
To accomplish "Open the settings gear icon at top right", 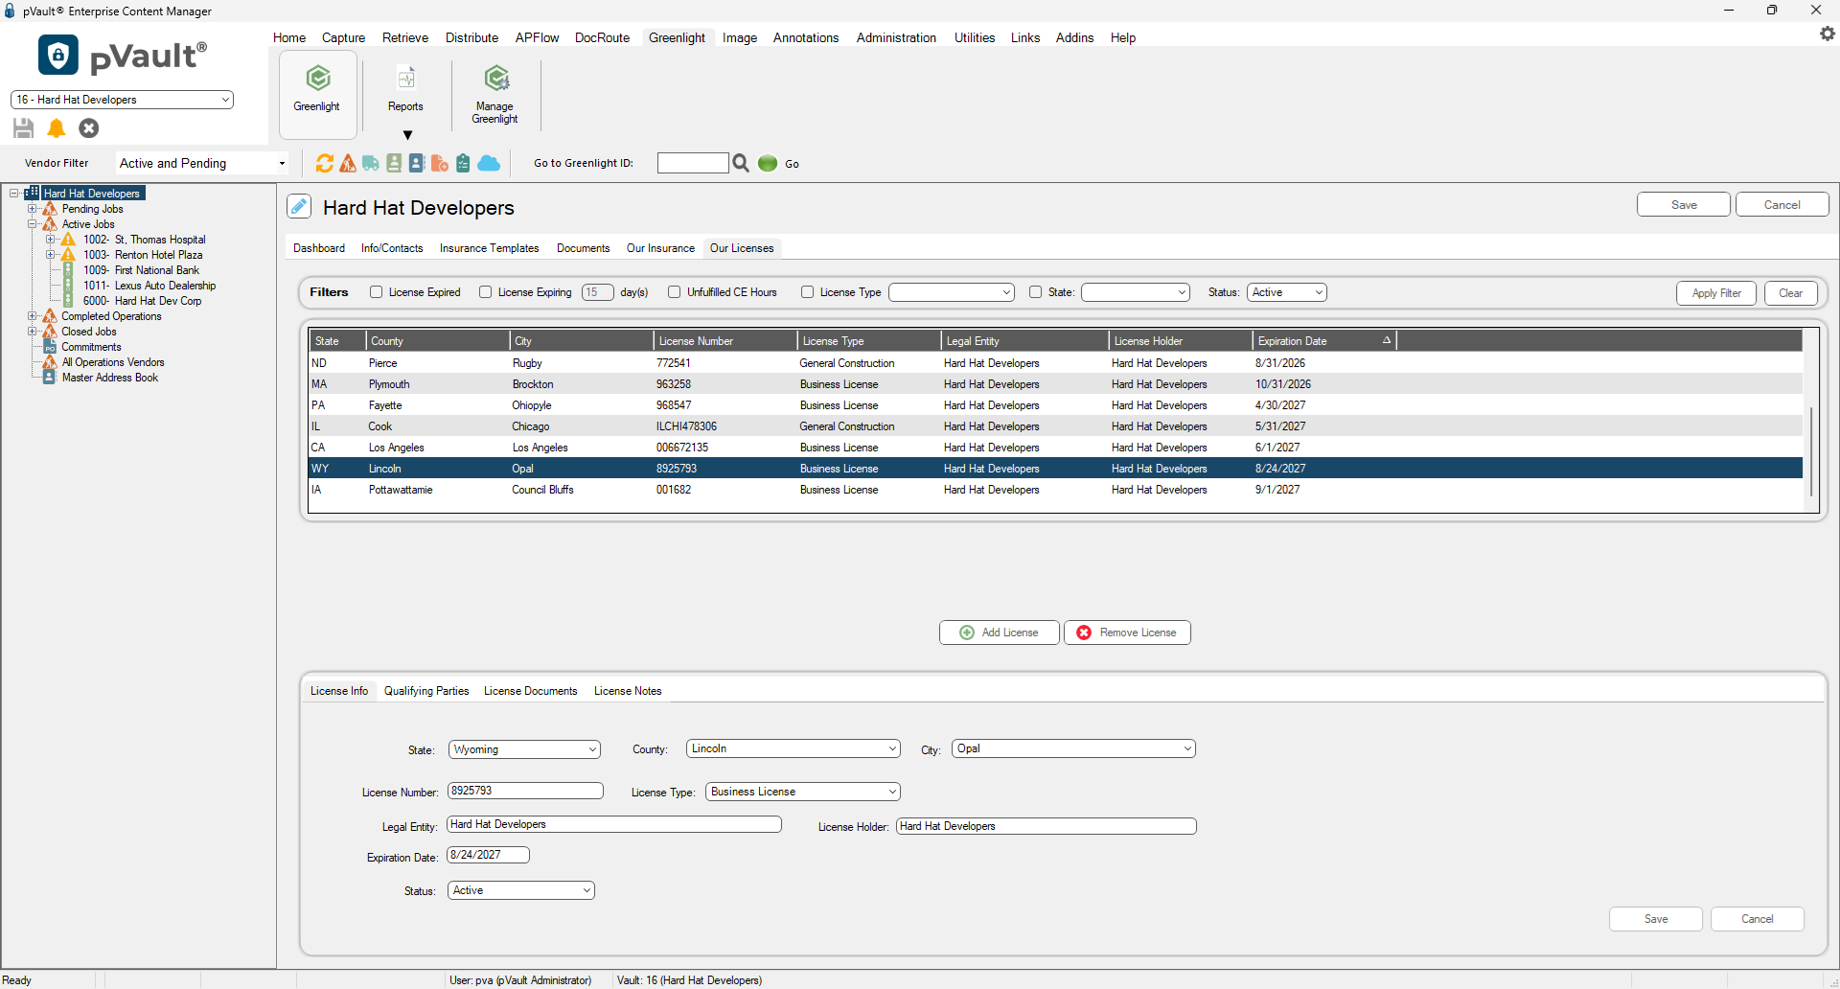I will point(1827,34).
